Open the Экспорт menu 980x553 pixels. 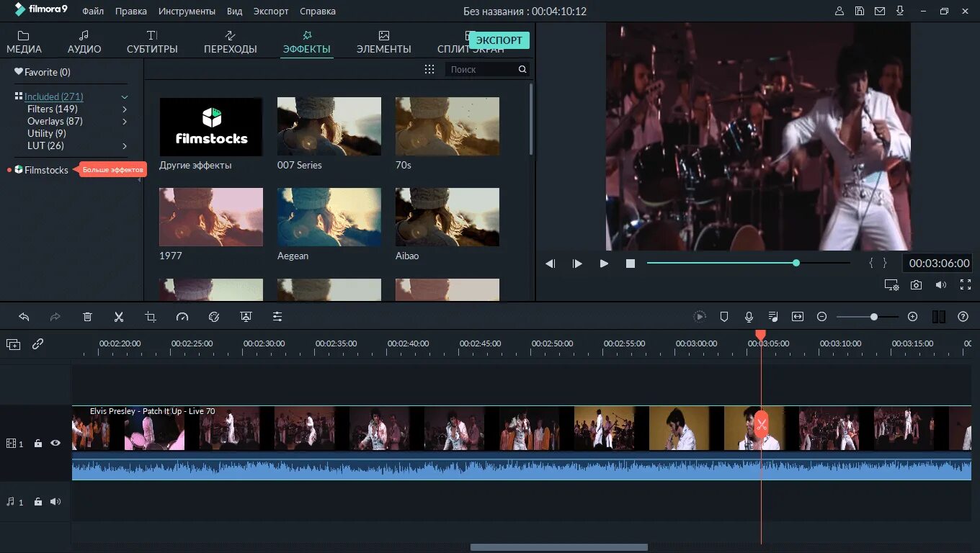271,12
